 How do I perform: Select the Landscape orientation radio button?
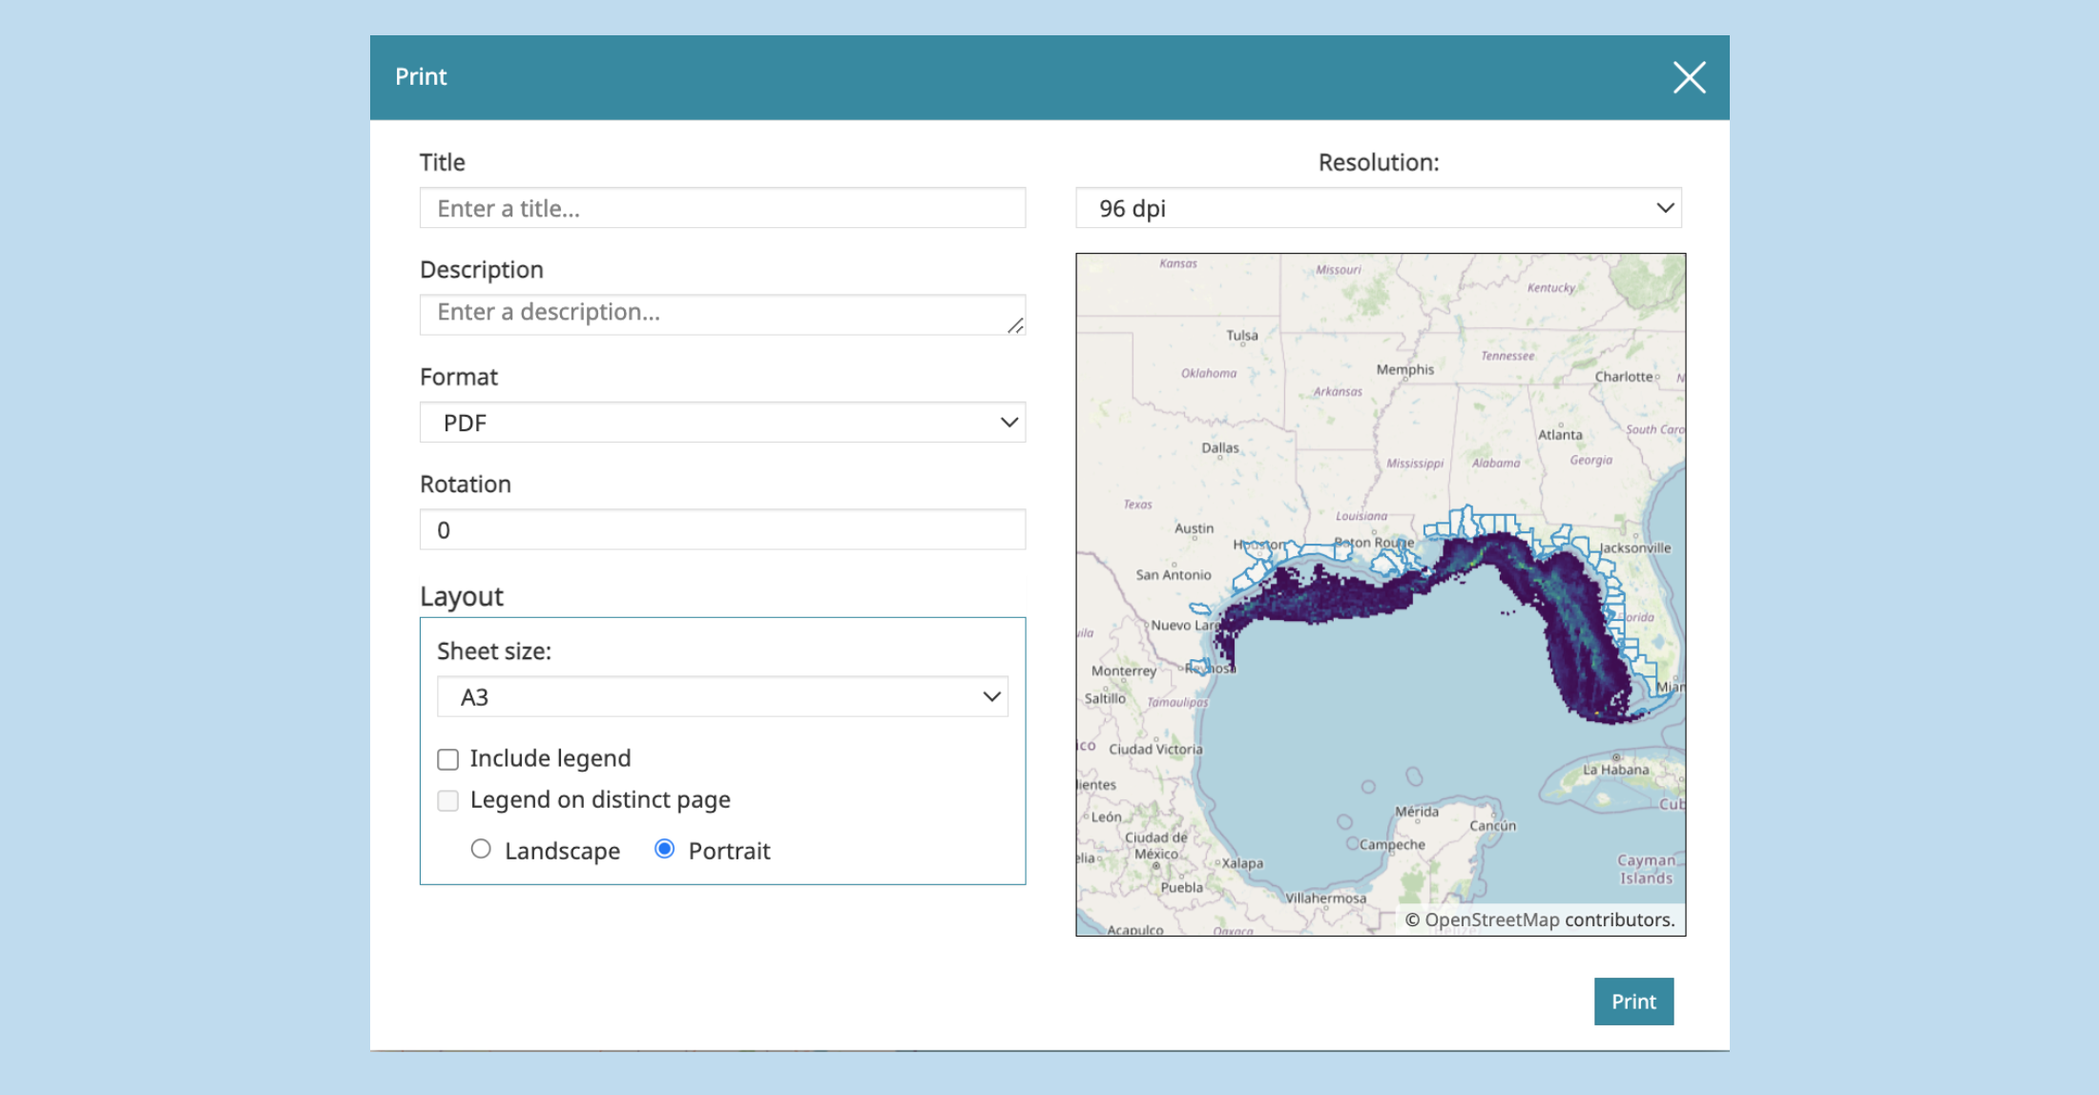(481, 849)
